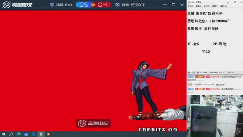The width and height of the screenshot is (243, 137).
Task: Open the 格式(O) menu in Notepad
Action: click(207, 6)
